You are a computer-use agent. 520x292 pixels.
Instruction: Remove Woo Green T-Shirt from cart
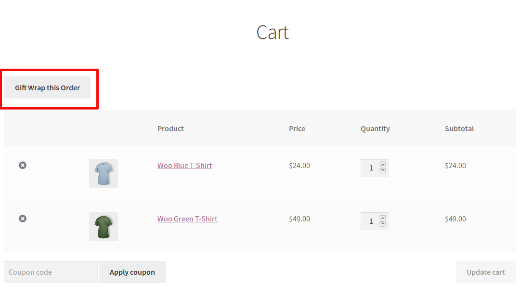[23, 219]
